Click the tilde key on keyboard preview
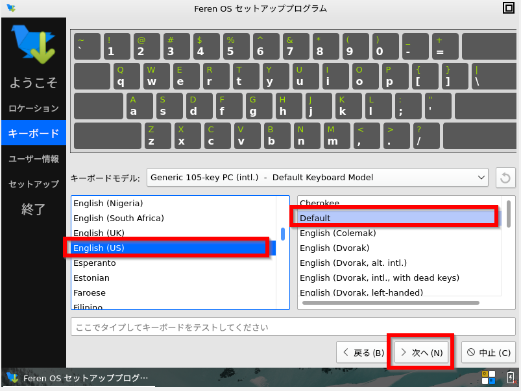This screenshot has height=391, width=521. click(x=87, y=46)
